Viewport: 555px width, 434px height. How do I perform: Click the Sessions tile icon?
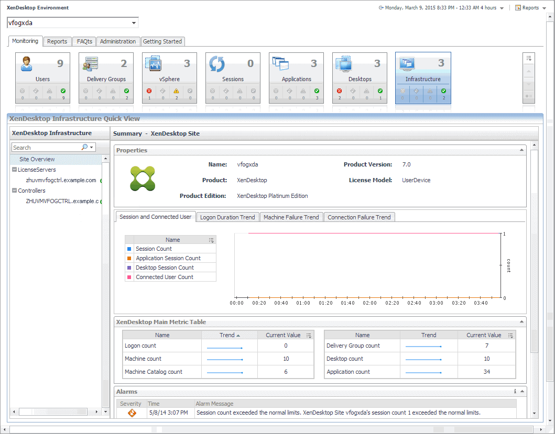[217, 64]
